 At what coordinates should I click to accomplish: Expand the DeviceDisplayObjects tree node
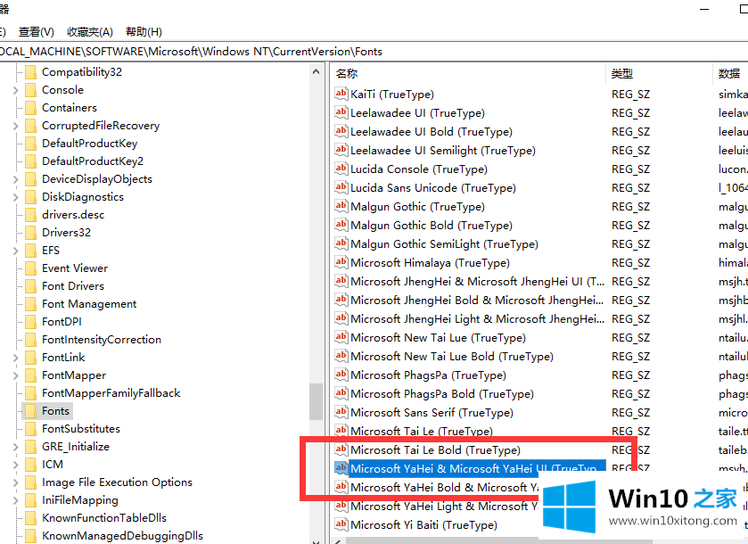pos(15,179)
